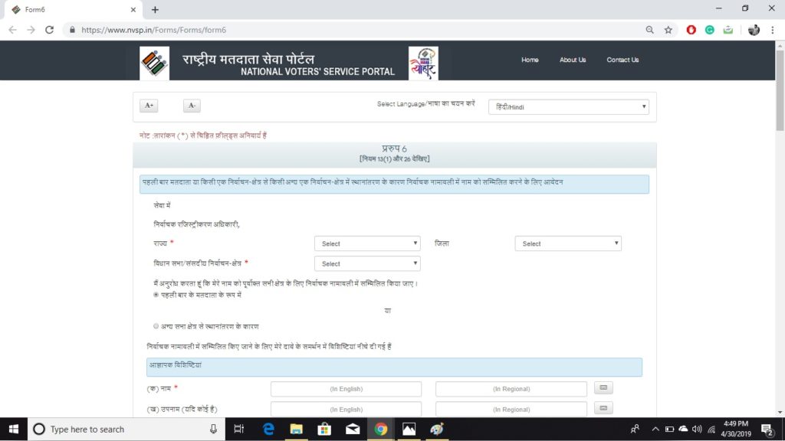Click microphone in taskbar search
The image size is (785, 441).
tap(213, 429)
